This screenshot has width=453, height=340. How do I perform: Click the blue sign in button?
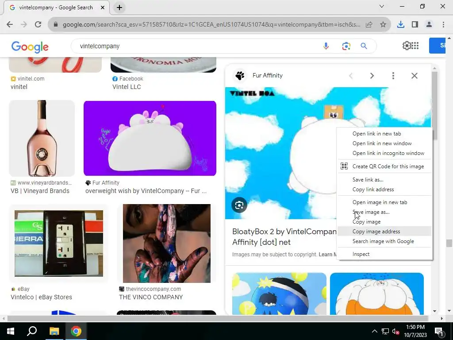click(437, 46)
